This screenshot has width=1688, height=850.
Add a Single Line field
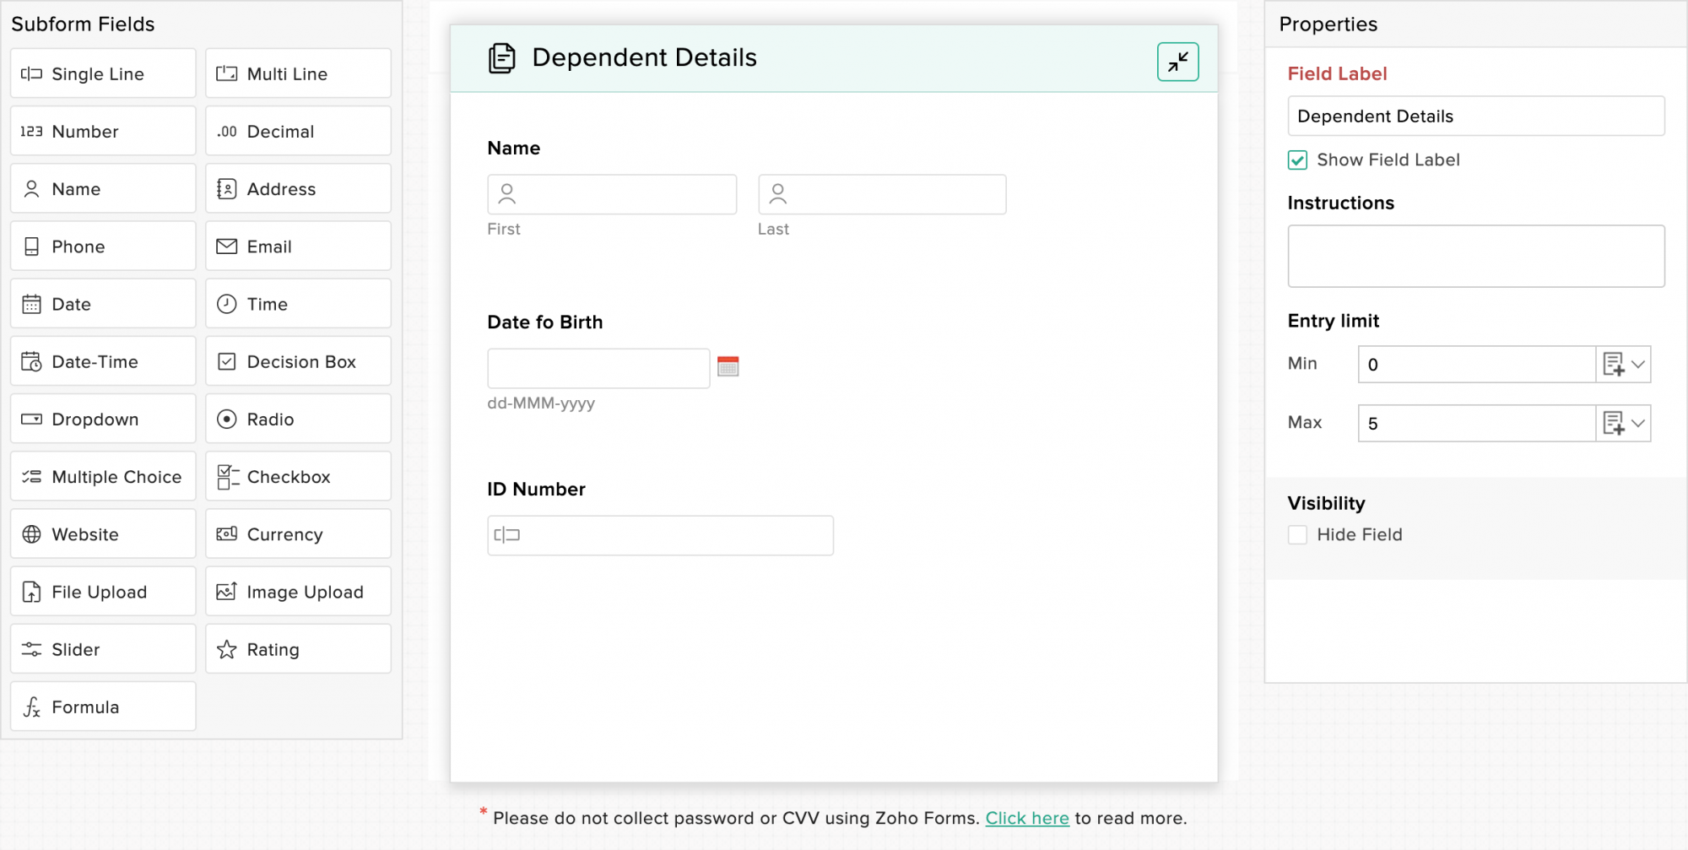point(103,73)
